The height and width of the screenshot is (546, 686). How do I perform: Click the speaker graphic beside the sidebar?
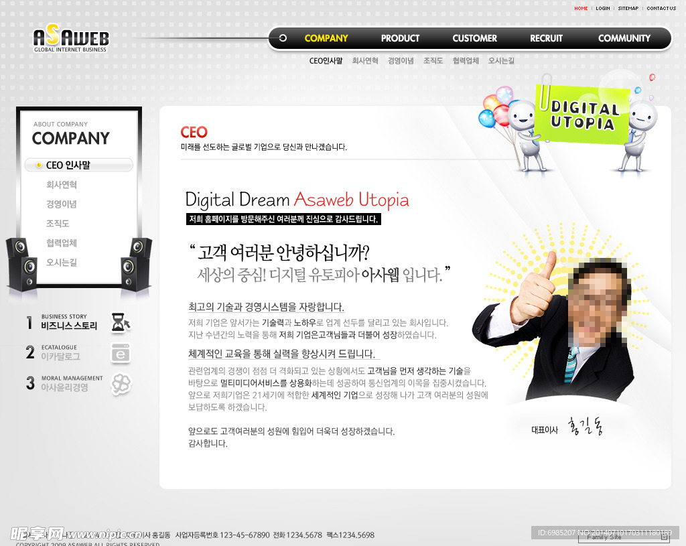point(22,265)
